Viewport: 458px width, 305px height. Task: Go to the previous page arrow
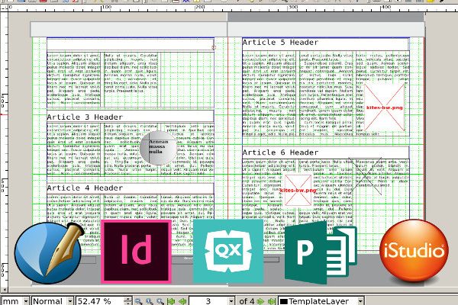point(182,301)
